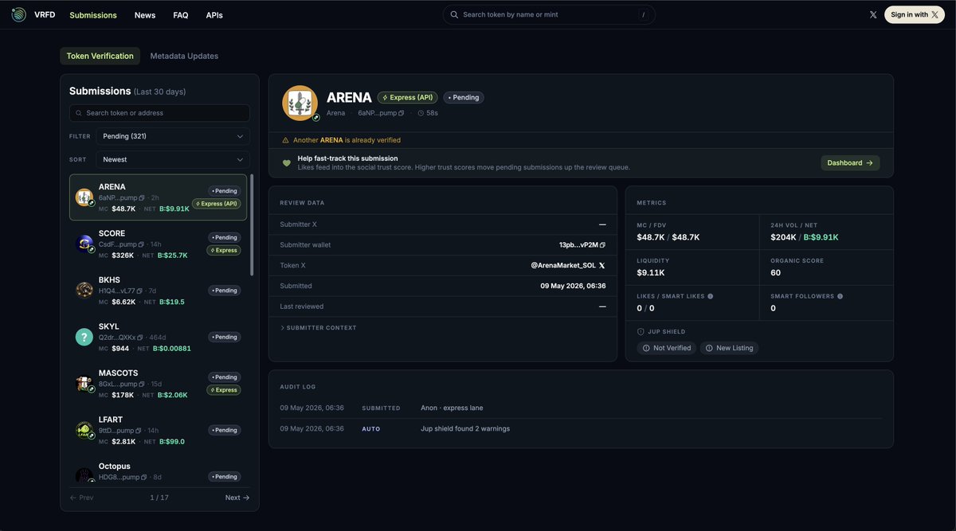Click the SKYL question mark avatar

[84, 337]
